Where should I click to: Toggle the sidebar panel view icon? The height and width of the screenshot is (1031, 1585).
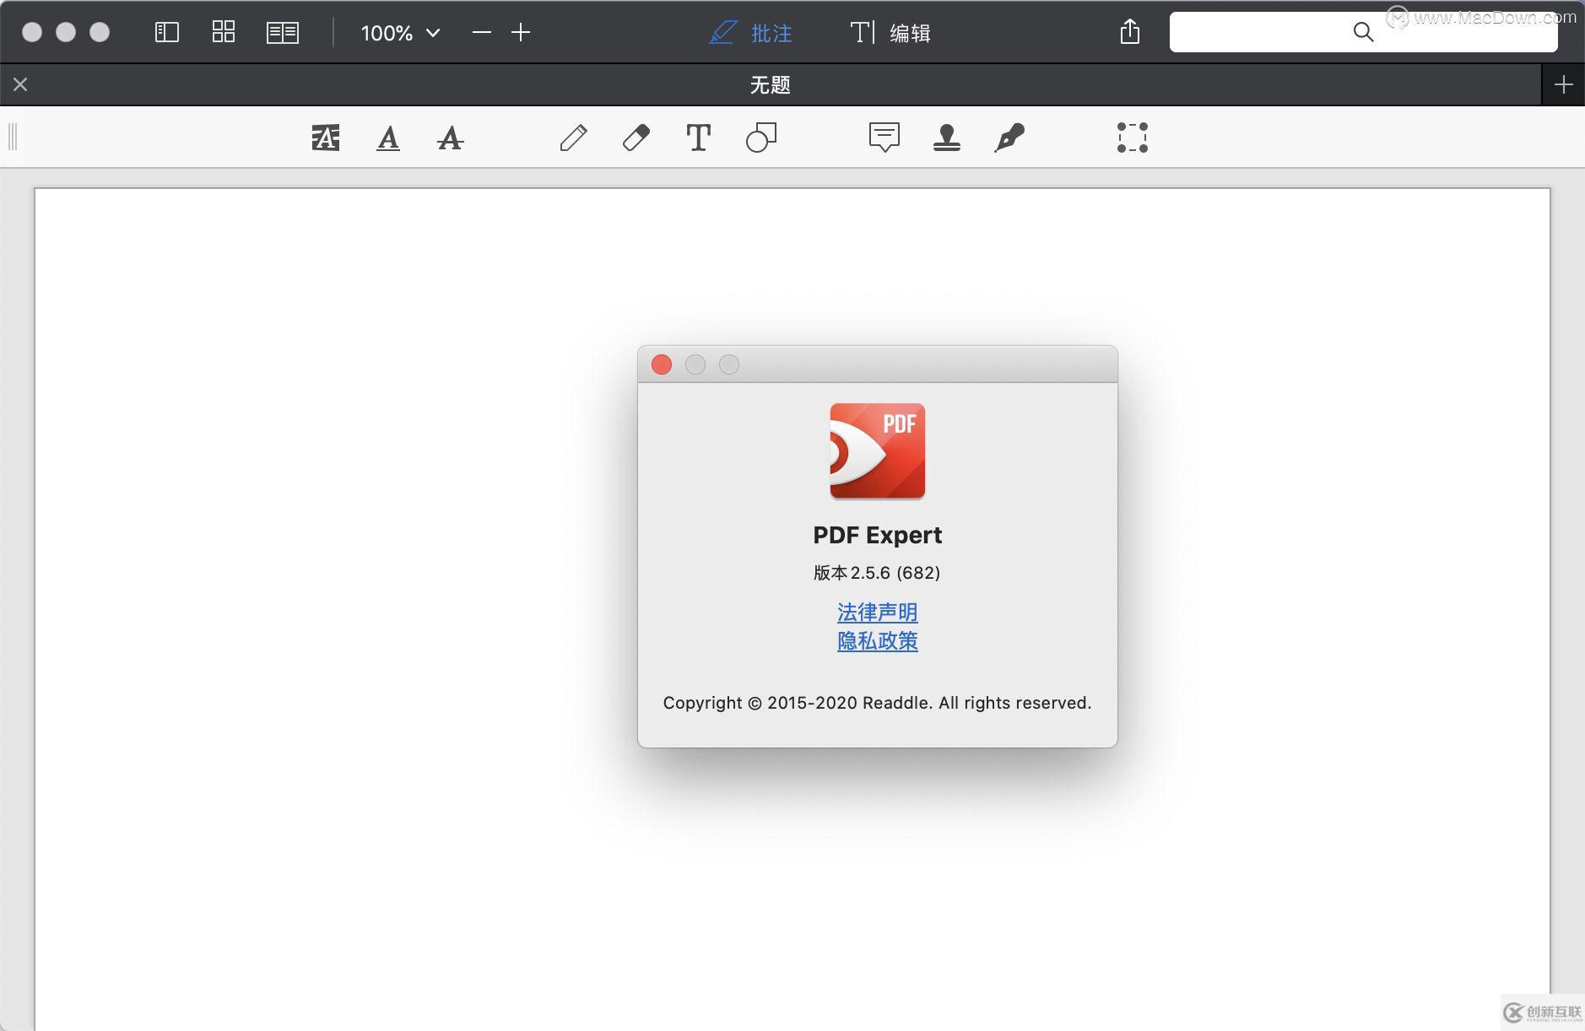pos(167,33)
